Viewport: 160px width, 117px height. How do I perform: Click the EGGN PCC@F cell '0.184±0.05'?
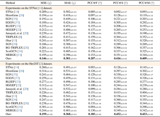click(95, 22)
